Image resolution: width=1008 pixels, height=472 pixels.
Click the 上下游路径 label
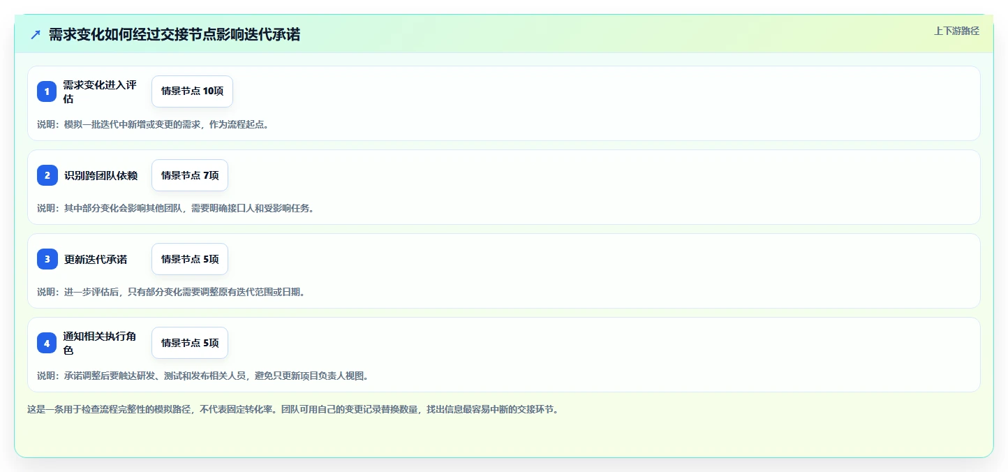point(957,31)
